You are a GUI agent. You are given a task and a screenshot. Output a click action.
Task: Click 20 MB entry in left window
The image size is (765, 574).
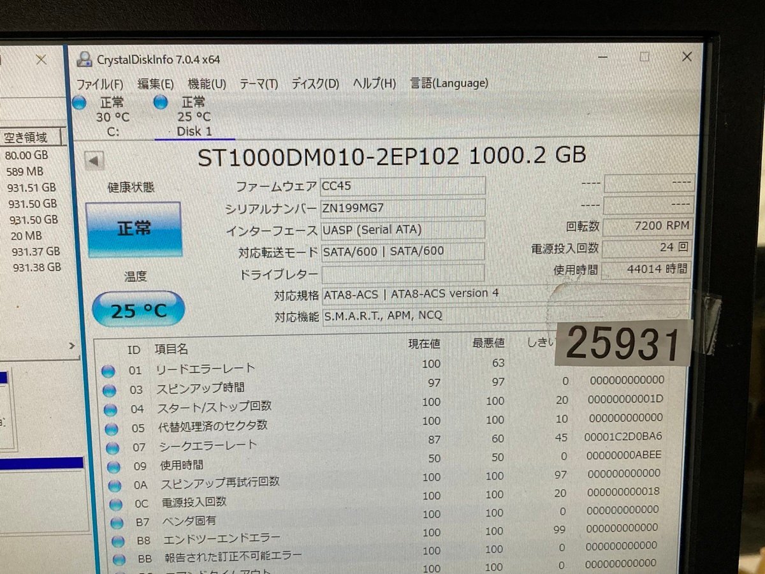pyautogui.click(x=25, y=236)
